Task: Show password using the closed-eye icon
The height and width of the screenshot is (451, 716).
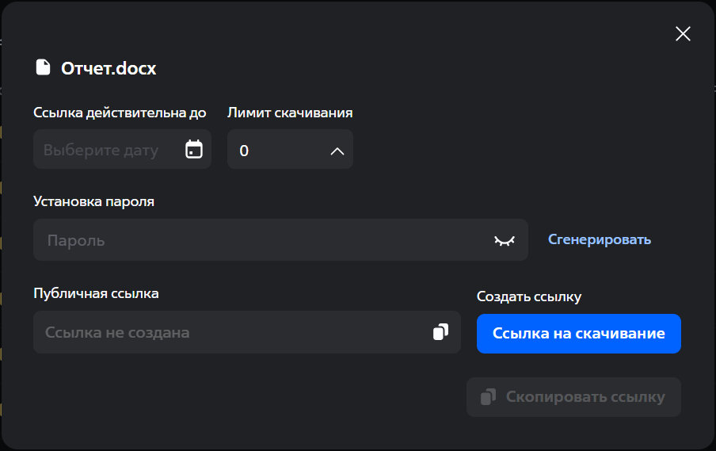Action: (504, 240)
